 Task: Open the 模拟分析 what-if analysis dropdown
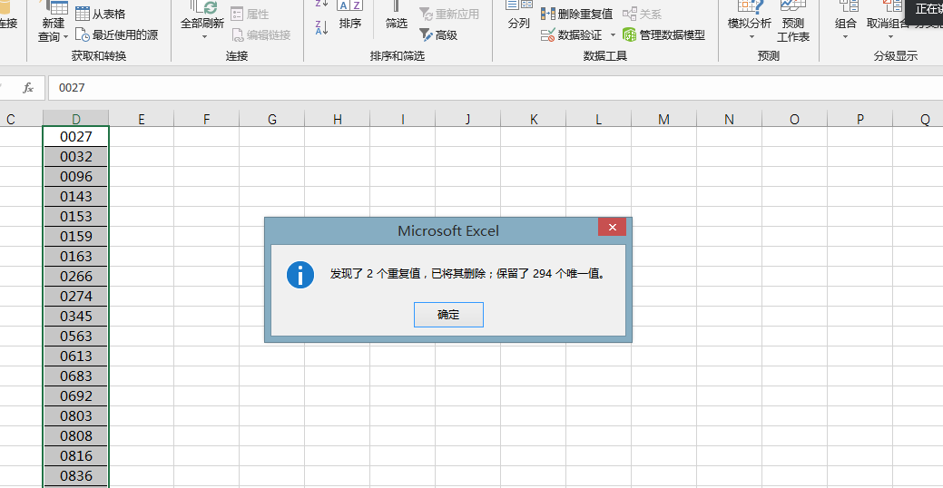pyautogui.click(x=750, y=22)
